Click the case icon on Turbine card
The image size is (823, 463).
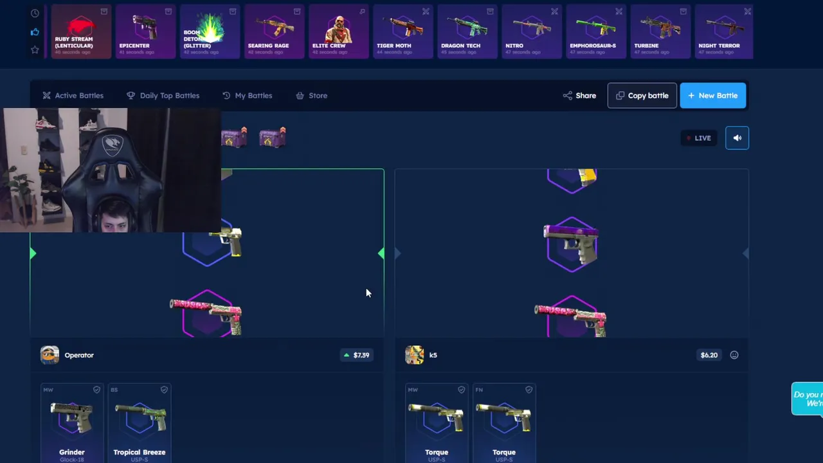point(683,12)
